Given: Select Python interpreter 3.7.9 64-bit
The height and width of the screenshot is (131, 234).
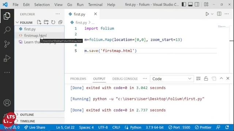Looking at the screenshot, I should pos(155,127).
